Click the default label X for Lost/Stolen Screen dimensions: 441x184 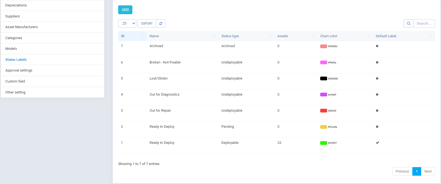(377, 78)
